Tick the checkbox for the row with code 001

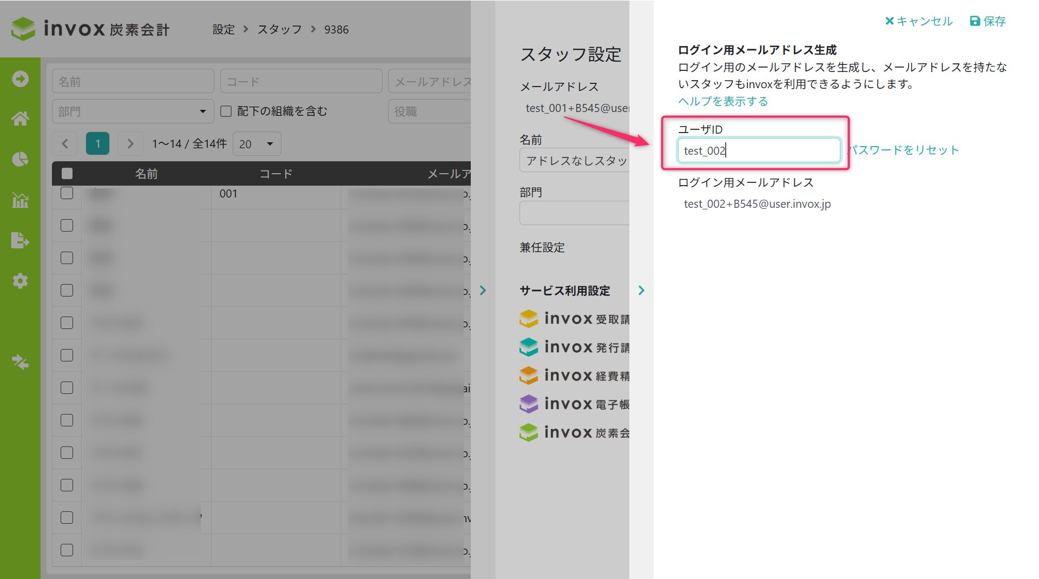pos(67,193)
